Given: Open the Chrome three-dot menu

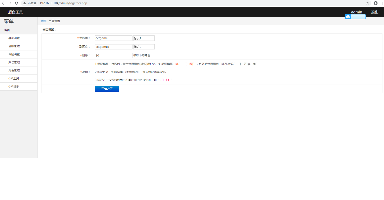Looking at the screenshot, I should point(382,3).
